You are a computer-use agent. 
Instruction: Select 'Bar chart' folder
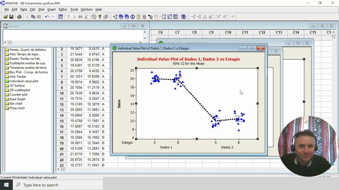(x=16, y=103)
